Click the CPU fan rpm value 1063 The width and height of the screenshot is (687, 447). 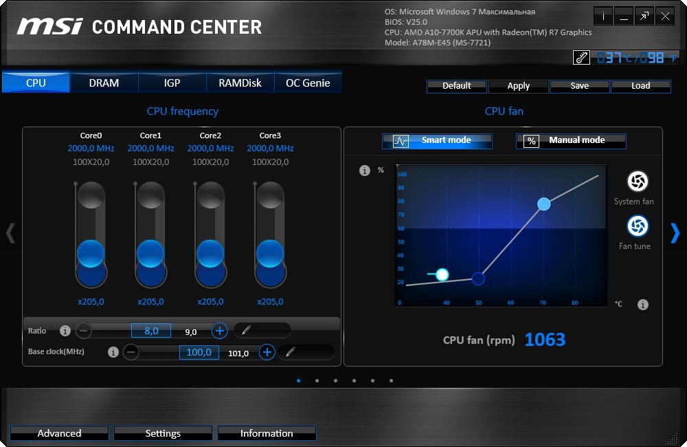point(545,340)
